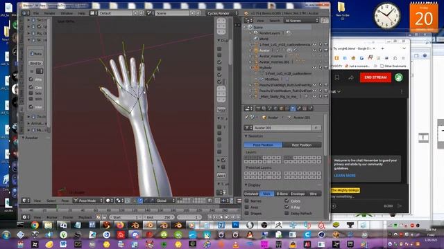
Task: Click the play animation button in timeline
Action: point(227,217)
